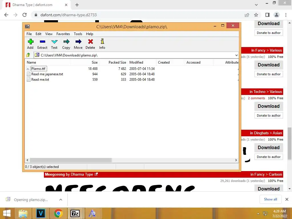This screenshot has height=219, width=292.
Task: Click Donate to author under Dingbats > Asian
Action: 269,157
